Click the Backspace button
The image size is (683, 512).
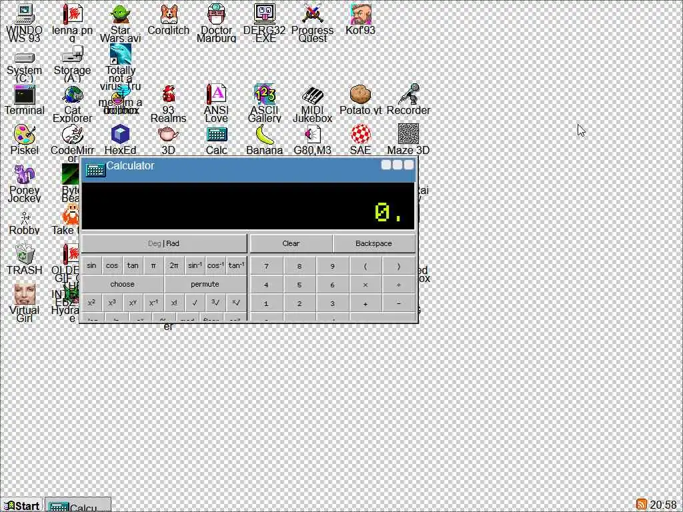(374, 243)
